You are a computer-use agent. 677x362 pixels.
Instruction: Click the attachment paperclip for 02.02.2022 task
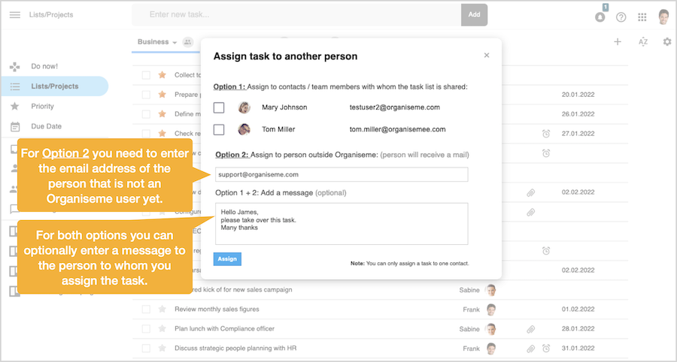(x=531, y=192)
